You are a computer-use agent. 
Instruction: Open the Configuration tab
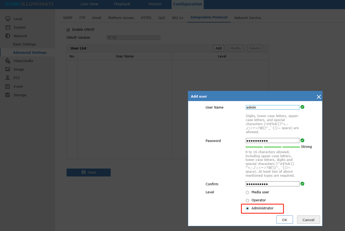point(188,4)
